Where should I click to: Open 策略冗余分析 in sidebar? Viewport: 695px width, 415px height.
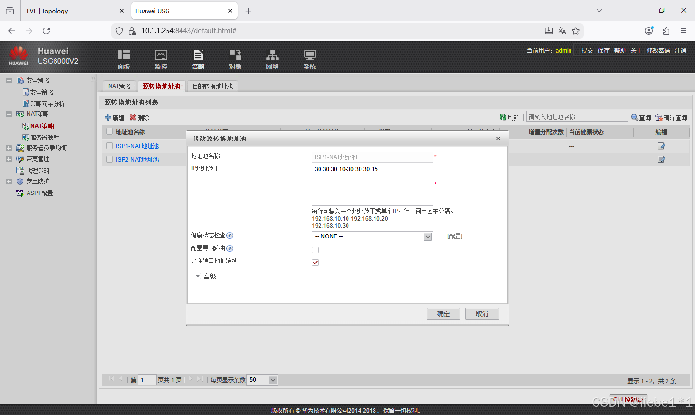(47, 104)
